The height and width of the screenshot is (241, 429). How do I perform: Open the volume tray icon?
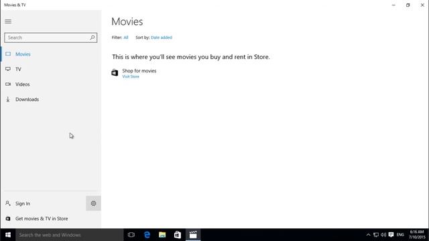(x=383, y=235)
